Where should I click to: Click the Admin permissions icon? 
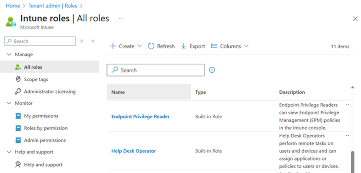tap(18, 140)
